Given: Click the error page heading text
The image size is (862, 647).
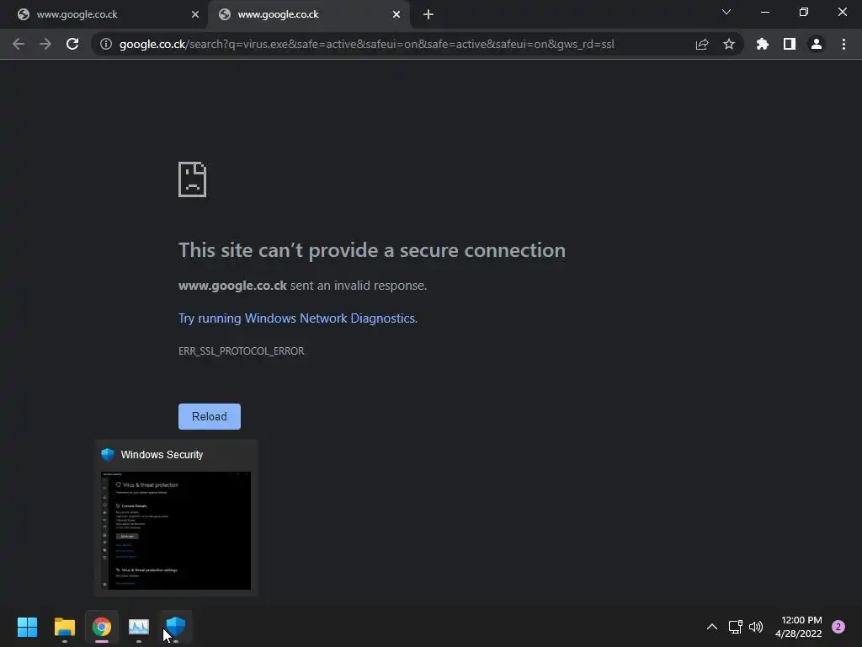Looking at the screenshot, I should 372,250.
